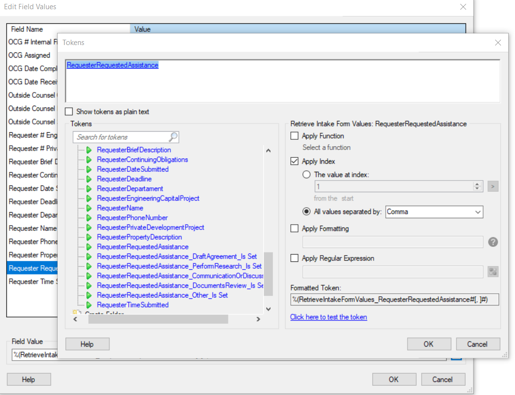
Task: Increment the index value stepper
Action: coord(477,184)
